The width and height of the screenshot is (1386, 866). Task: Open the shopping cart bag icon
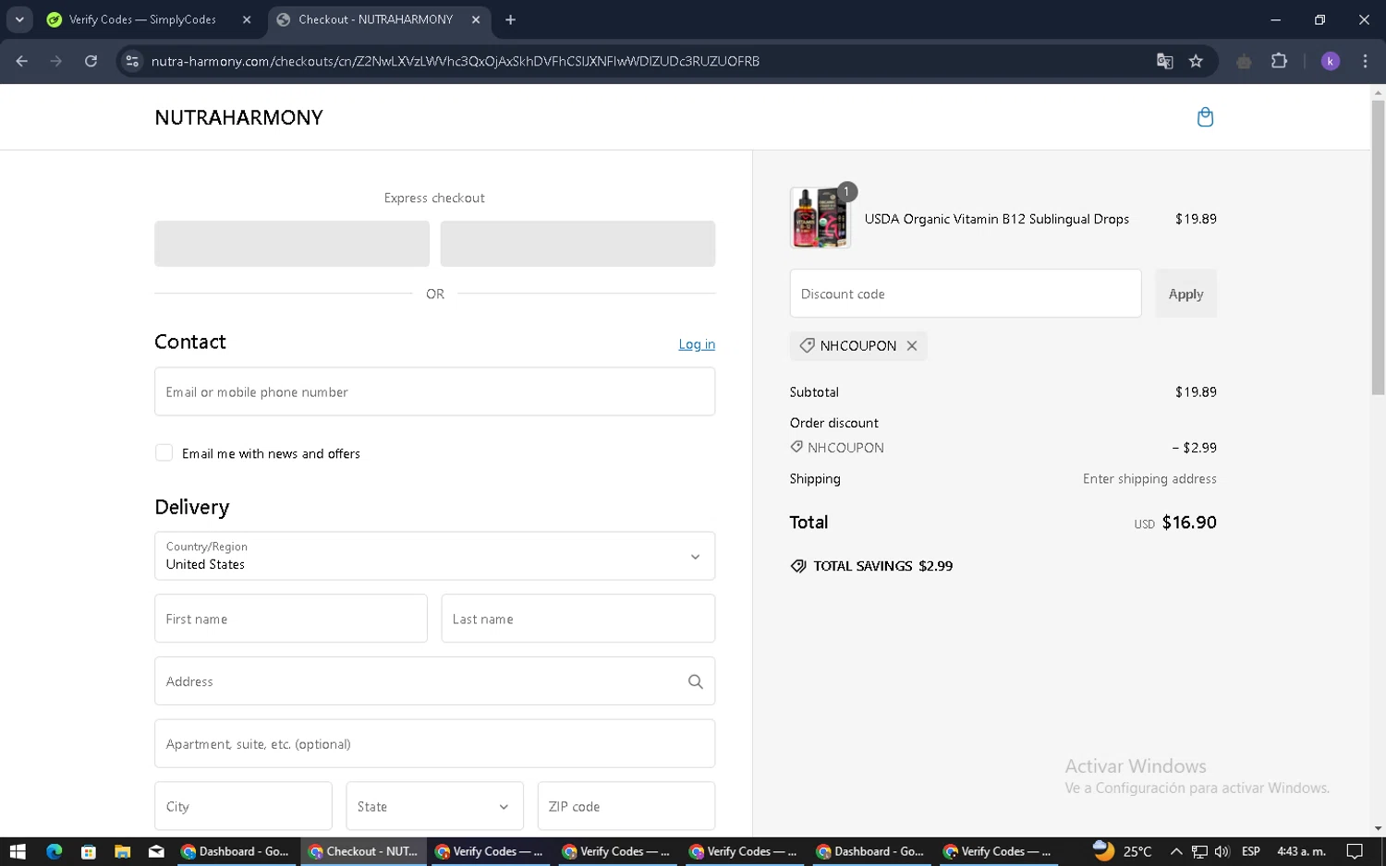(1205, 117)
